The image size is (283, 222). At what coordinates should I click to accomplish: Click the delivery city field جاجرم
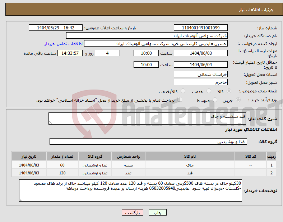pos(200,82)
